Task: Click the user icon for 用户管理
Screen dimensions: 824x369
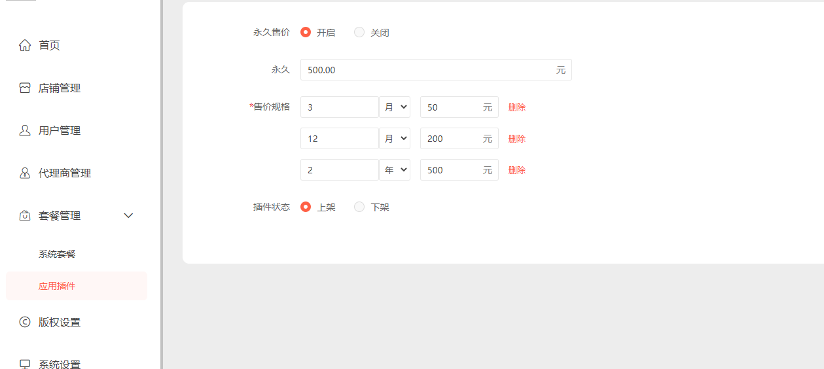Action: coord(25,130)
